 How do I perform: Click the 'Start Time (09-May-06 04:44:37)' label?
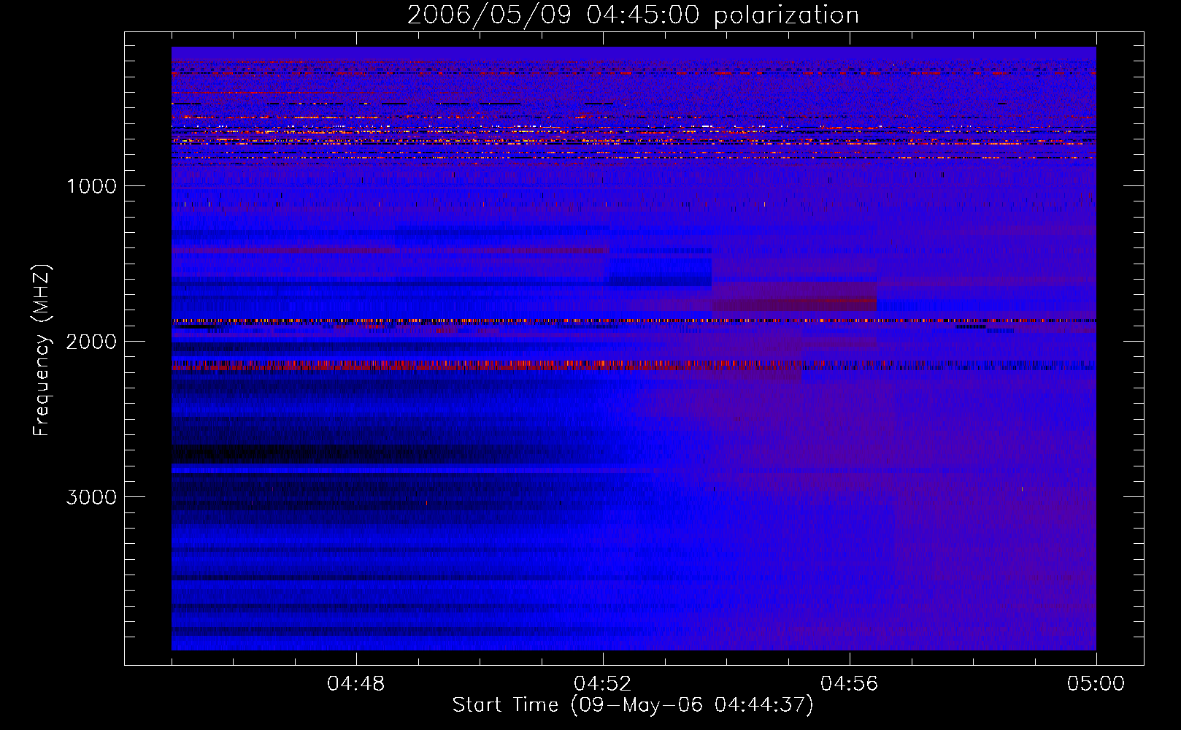[633, 705]
